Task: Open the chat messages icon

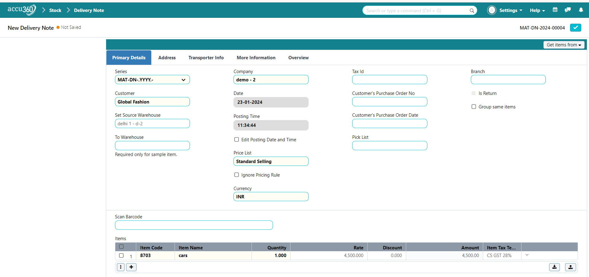Action: coord(568,10)
